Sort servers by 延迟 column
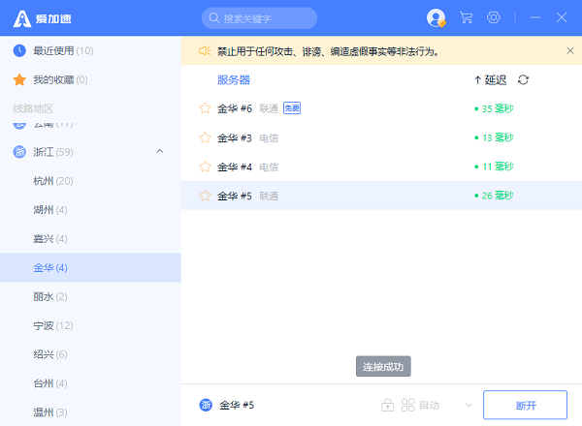 (x=490, y=79)
